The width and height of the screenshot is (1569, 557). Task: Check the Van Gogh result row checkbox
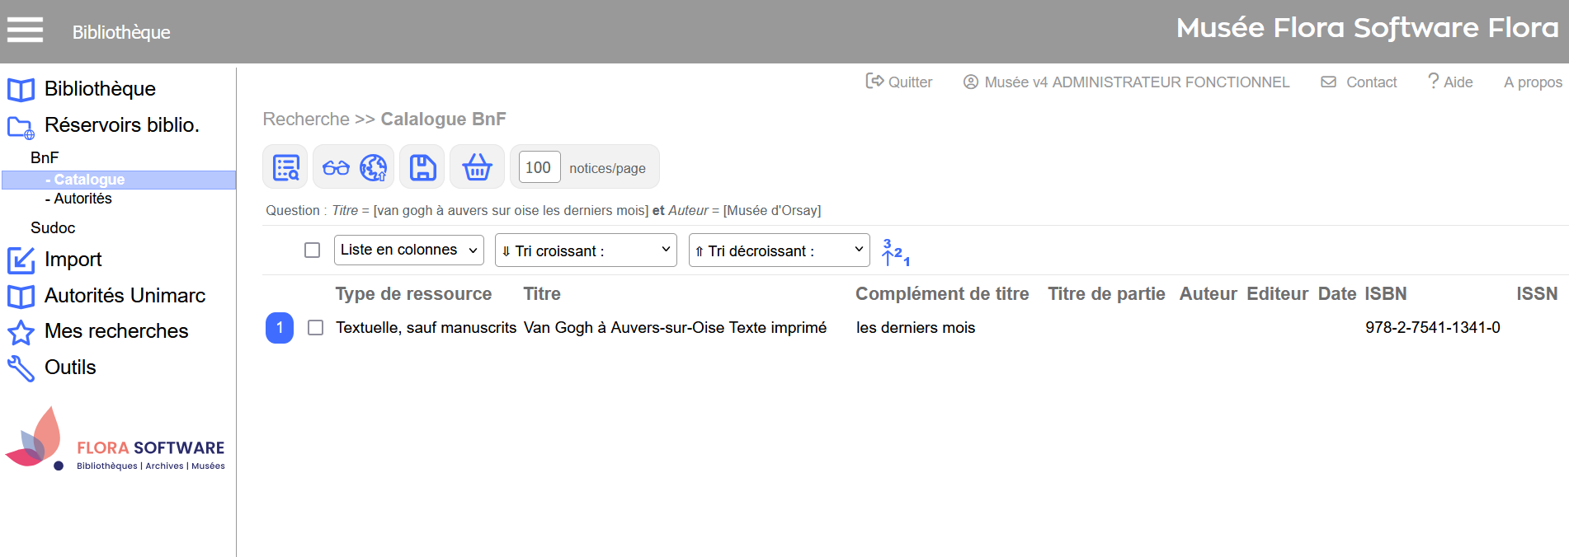pyautogui.click(x=315, y=328)
